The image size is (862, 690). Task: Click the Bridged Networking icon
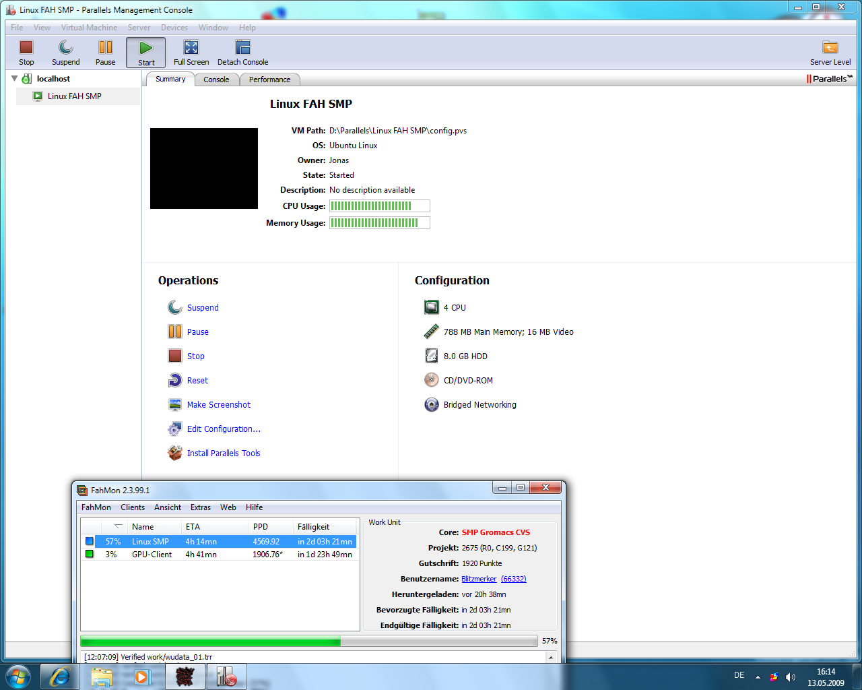[432, 404]
